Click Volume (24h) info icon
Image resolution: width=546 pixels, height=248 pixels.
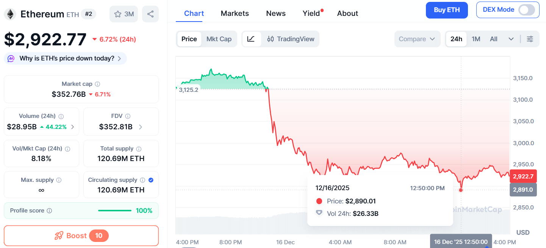(x=61, y=116)
